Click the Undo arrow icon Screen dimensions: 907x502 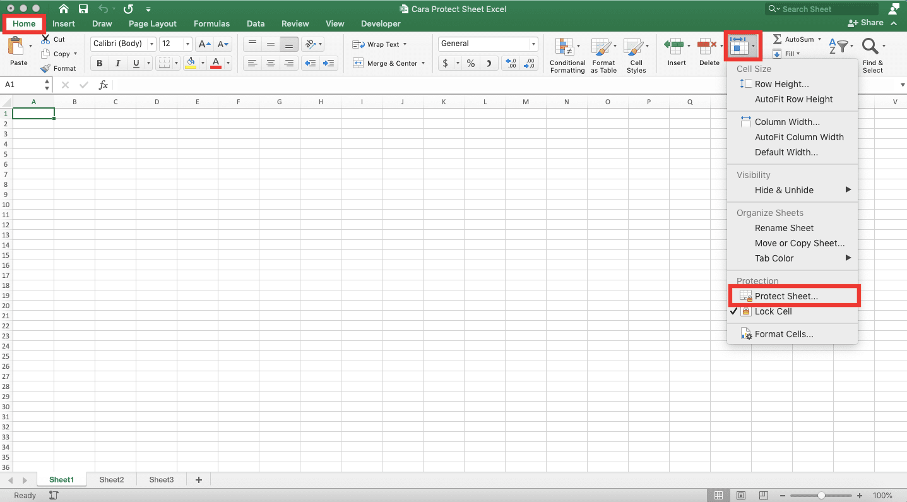[x=104, y=9]
